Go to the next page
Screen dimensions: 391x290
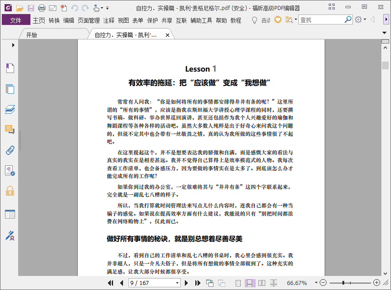click(186, 283)
